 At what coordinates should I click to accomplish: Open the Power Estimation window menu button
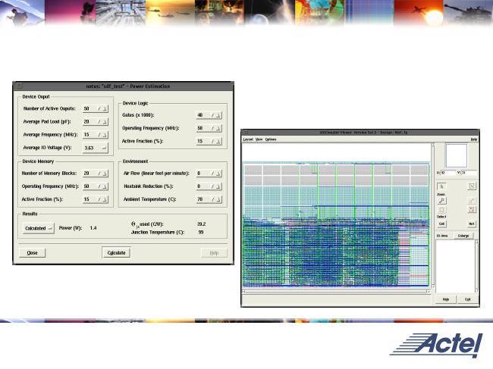pos(20,86)
